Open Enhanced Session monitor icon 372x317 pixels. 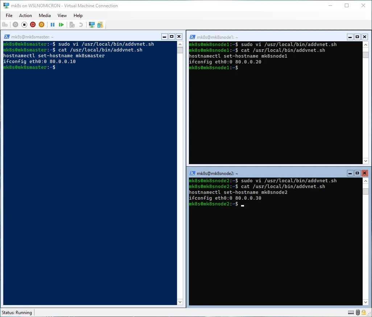pyautogui.click(x=92, y=25)
